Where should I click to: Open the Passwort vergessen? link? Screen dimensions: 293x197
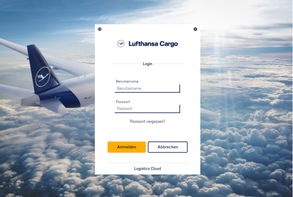[147, 122]
